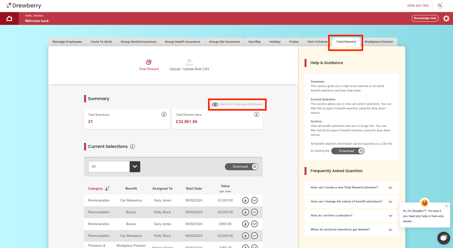Click the Knowledge Hub button

[425, 18]
